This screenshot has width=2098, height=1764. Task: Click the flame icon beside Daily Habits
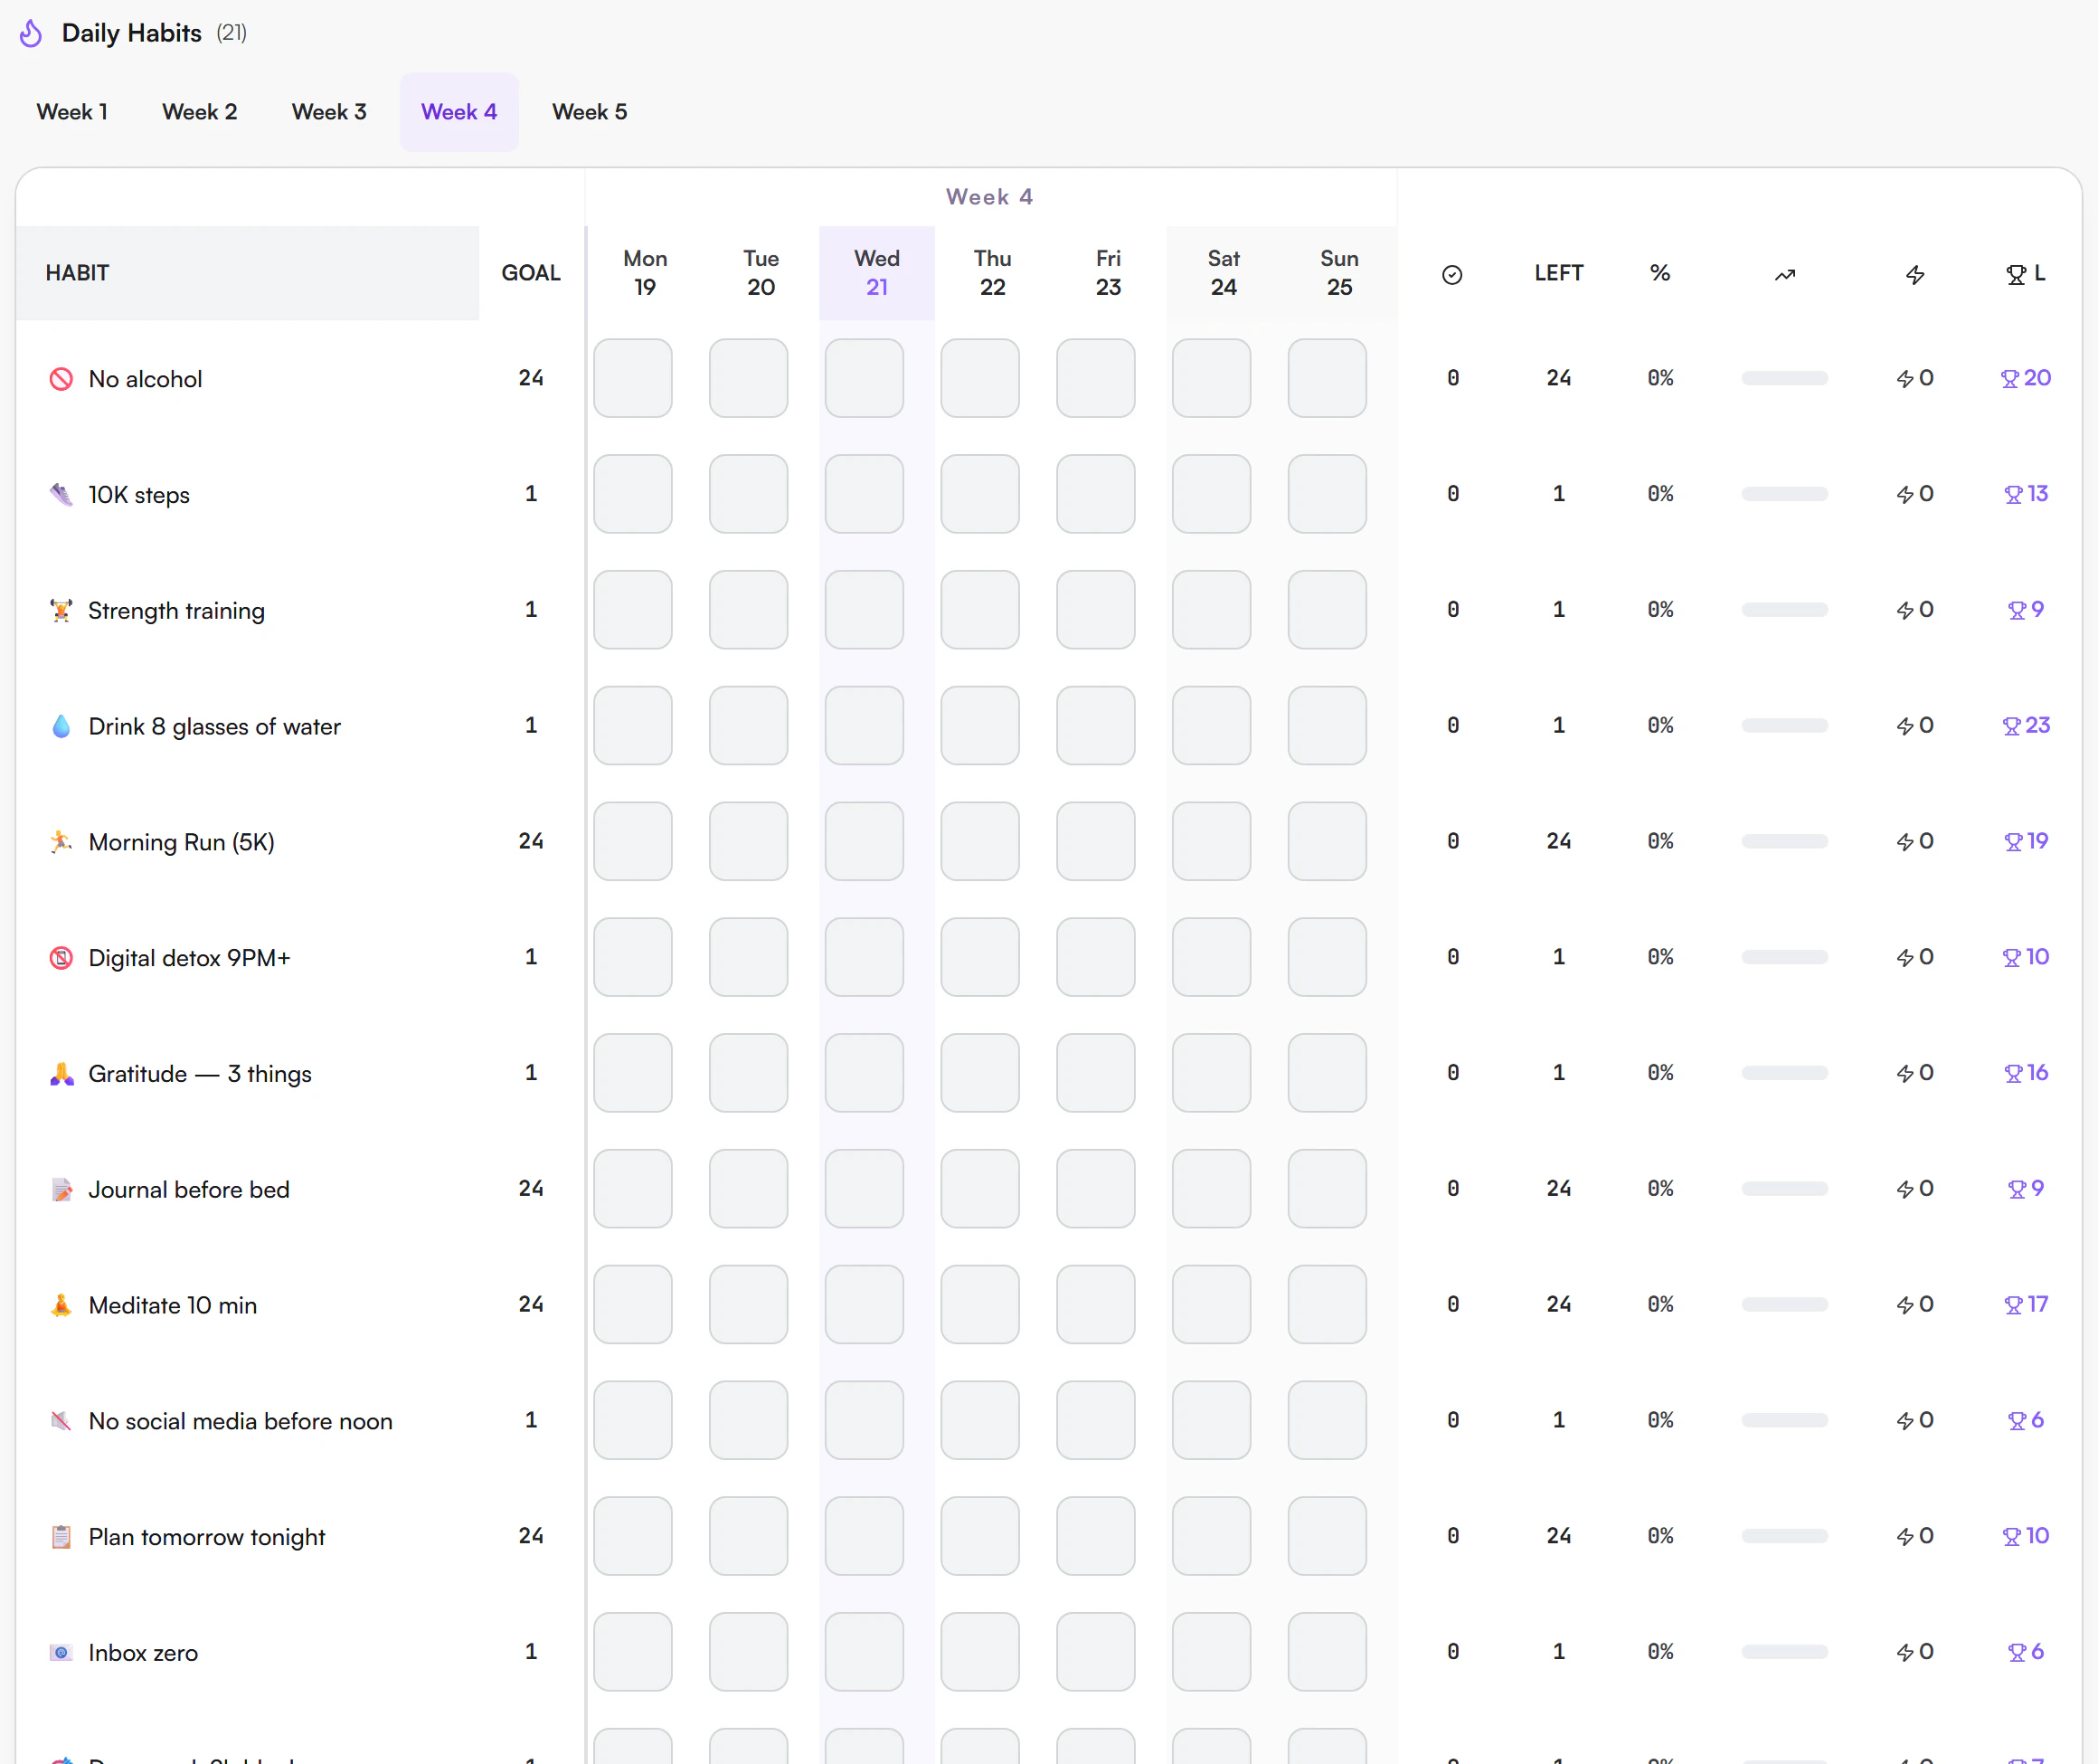[x=31, y=33]
